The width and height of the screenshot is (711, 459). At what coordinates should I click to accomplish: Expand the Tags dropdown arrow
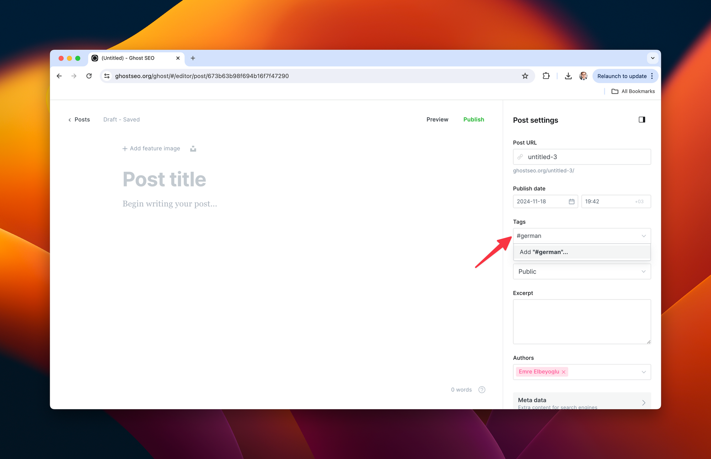[x=643, y=236]
